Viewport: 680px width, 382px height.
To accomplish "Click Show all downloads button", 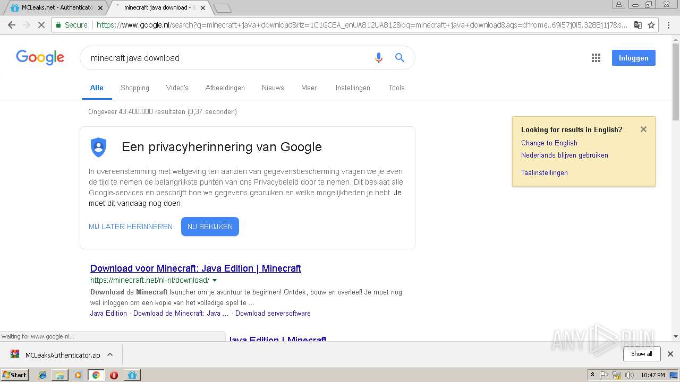I will click(x=641, y=354).
